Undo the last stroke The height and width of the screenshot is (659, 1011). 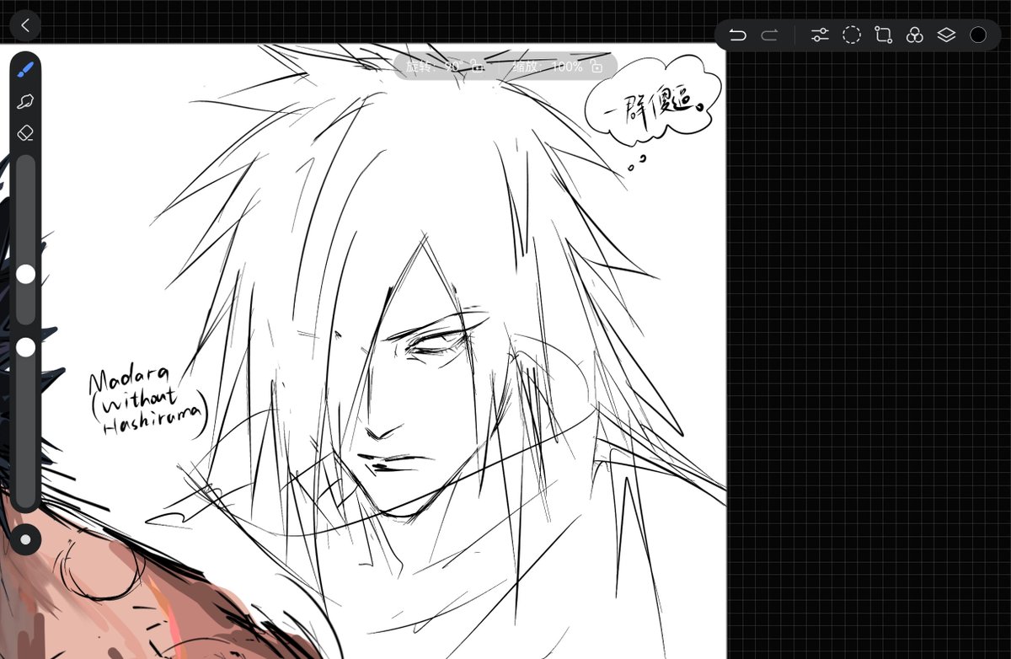coord(737,35)
